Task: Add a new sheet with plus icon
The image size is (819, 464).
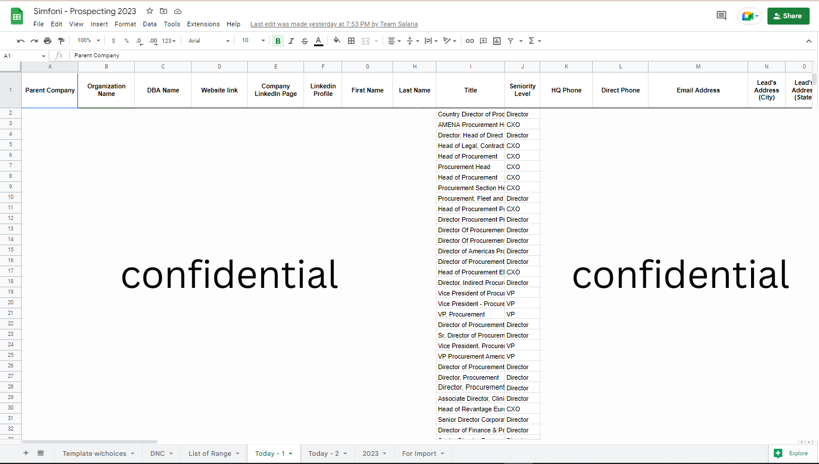Action: tap(25, 453)
